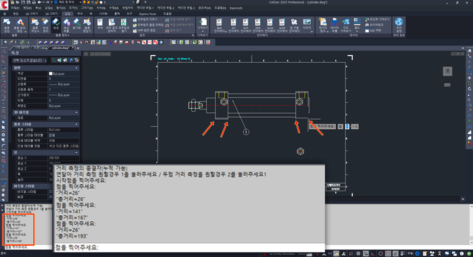Click the IFC underlay icon
Image resolution: width=473 pixels, height=257 pixels.
click(234, 26)
